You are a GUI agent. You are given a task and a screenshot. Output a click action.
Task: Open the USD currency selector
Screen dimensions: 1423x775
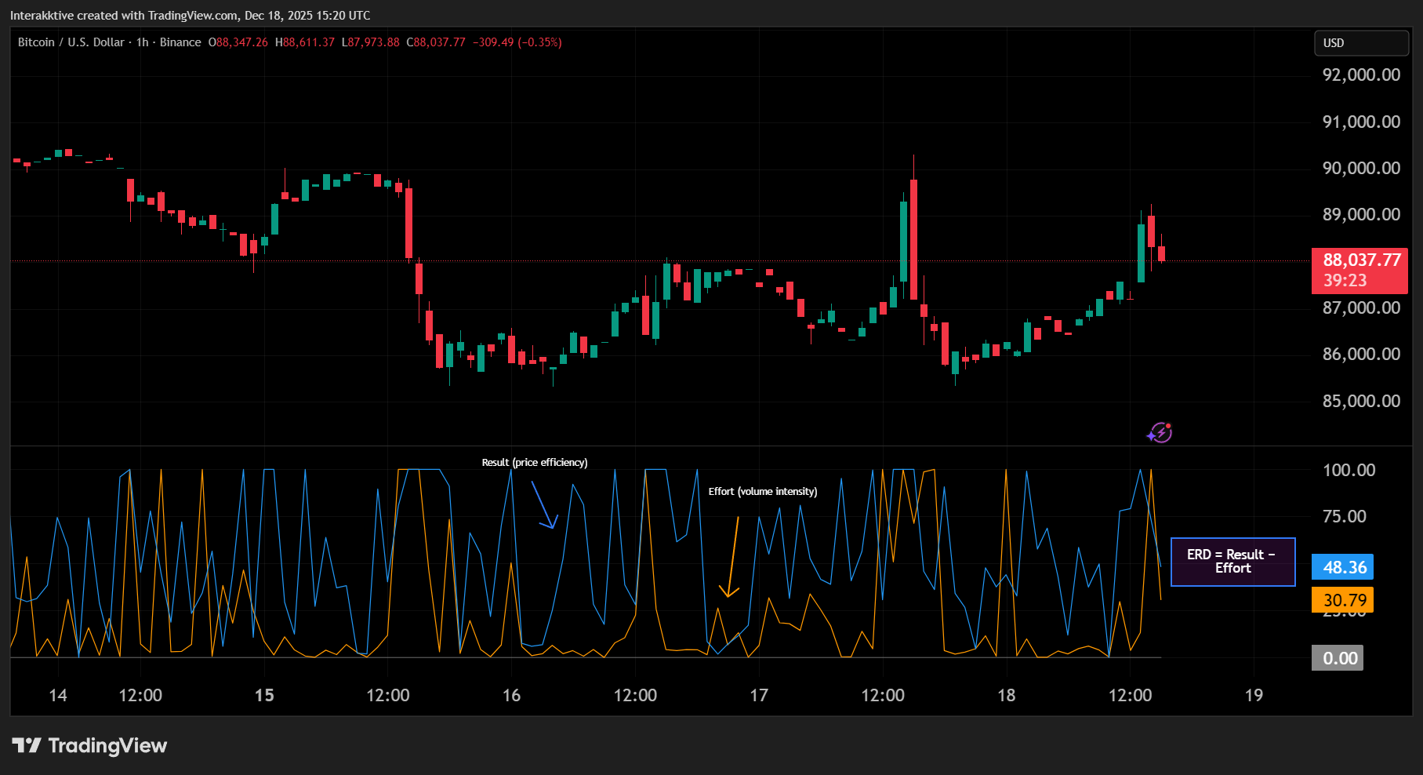point(1361,43)
